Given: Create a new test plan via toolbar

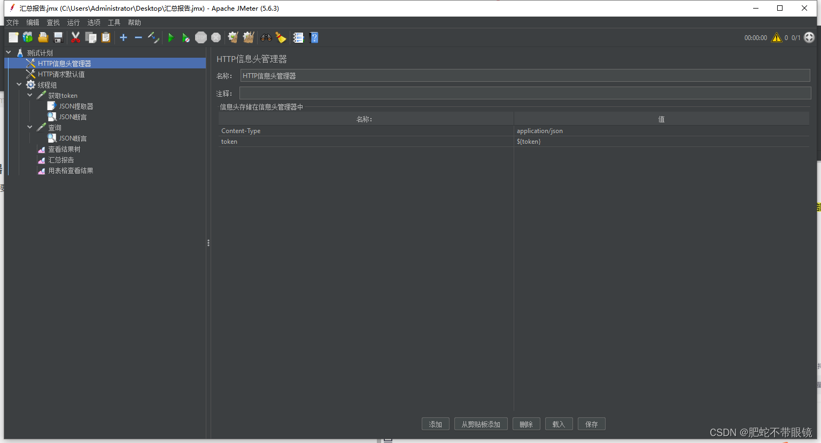Looking at the screenshot, I should (13, 37).
